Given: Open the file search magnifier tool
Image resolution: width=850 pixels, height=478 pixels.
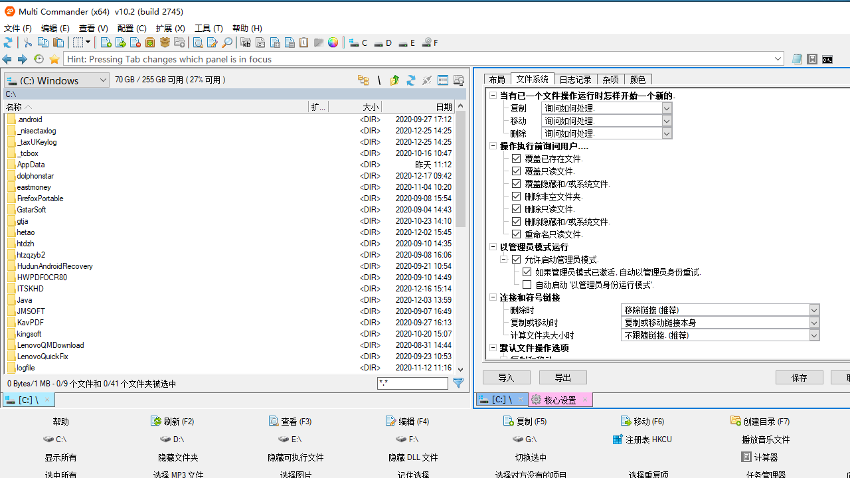Looking at the screenshot, I should tap(227, 42).
